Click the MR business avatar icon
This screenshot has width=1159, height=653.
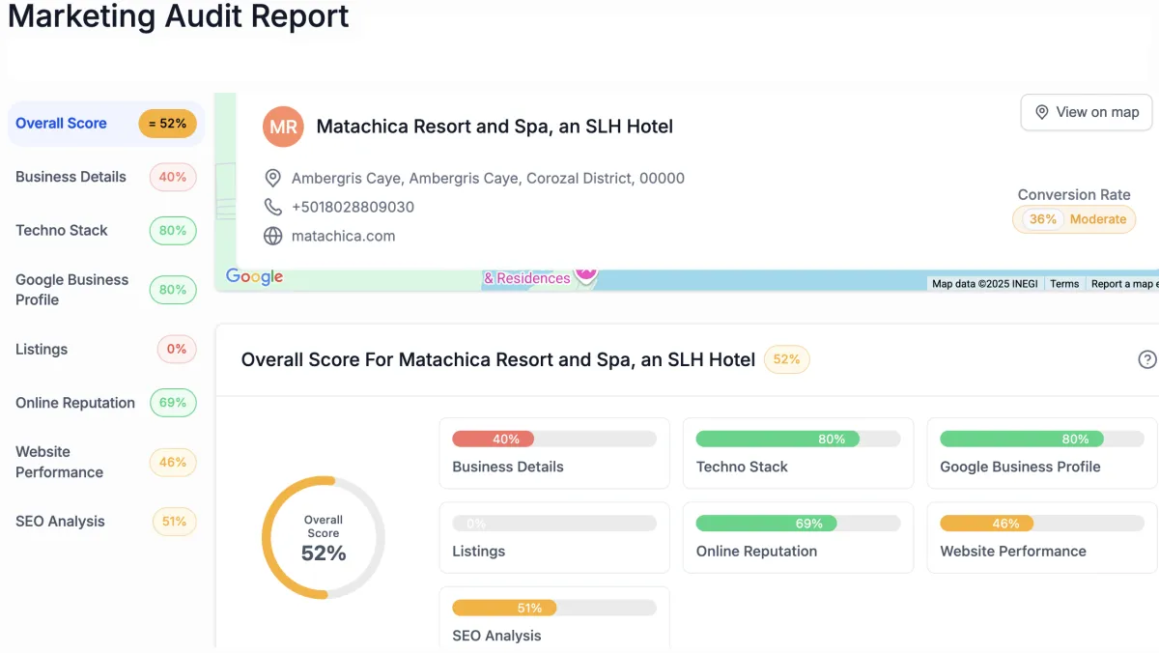[x=283, y=127]
